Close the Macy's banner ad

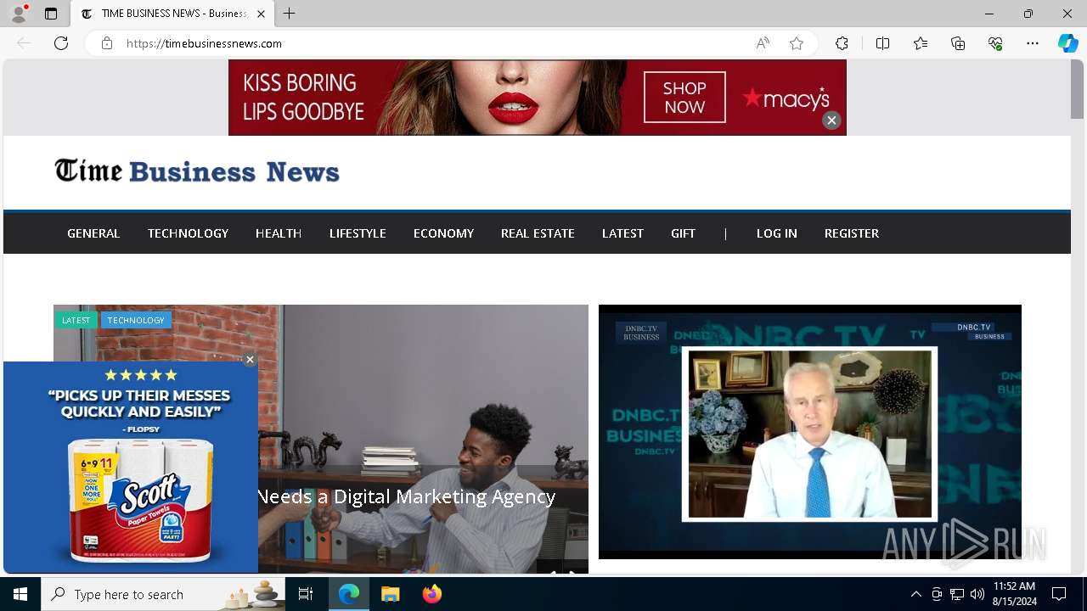(831, 121)
